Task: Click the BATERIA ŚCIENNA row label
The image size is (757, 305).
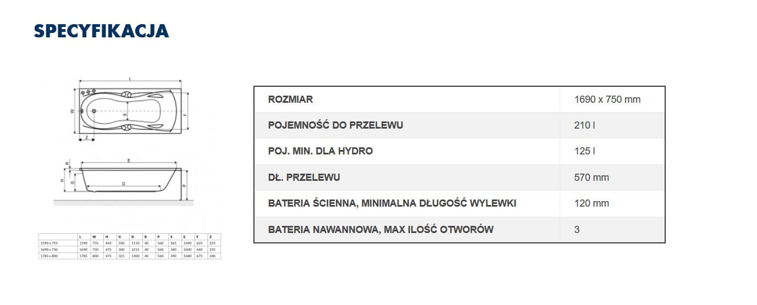Action: click(x=392, y=203)
